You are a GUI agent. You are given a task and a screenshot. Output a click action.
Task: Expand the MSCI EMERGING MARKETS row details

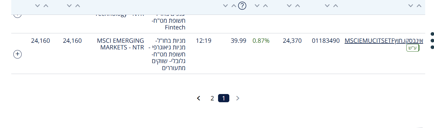pyautogui.click(x=18, y=54)
